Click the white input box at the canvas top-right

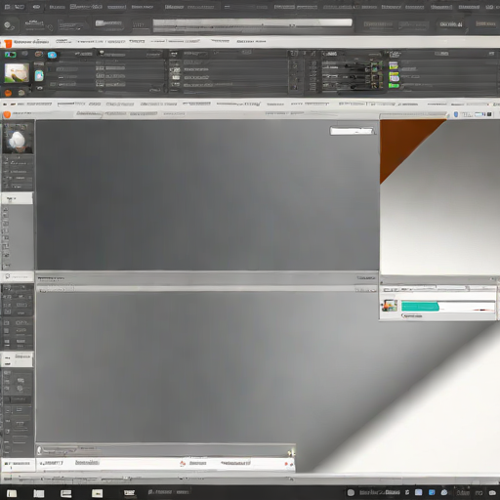point(352,131)
